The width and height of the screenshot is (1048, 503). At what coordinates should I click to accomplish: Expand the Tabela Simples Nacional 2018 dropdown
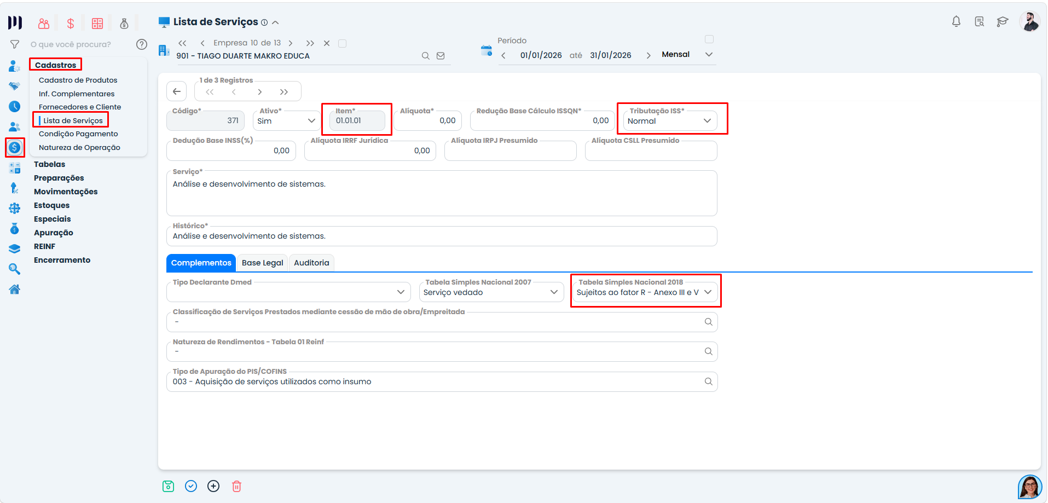tap(645, 292)
